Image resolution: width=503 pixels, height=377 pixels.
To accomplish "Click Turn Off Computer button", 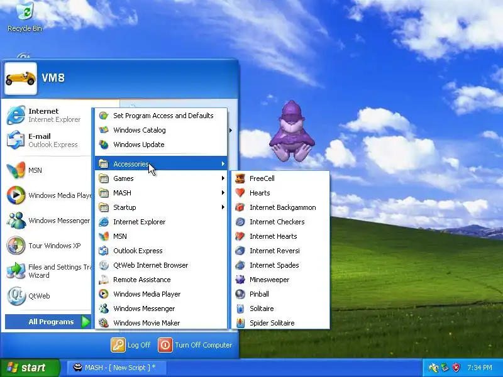I will 195,345.
